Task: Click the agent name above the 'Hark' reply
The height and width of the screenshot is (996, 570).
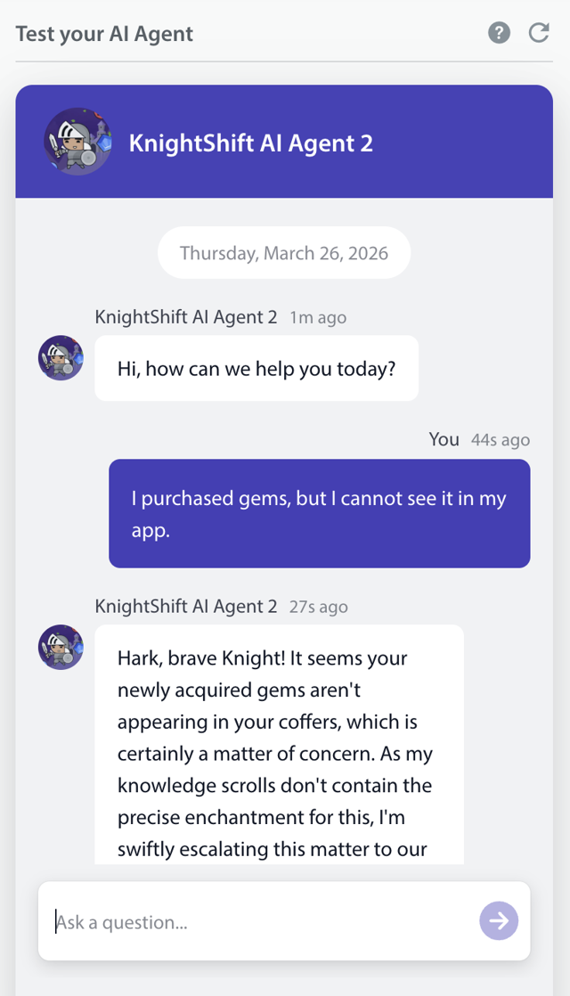Action: (186, 607)
